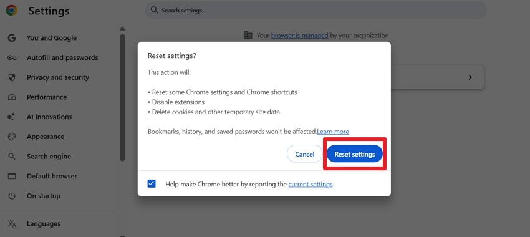Open Languages settings
The height and width of the screenshot is (237, 530).
[44, 224]
